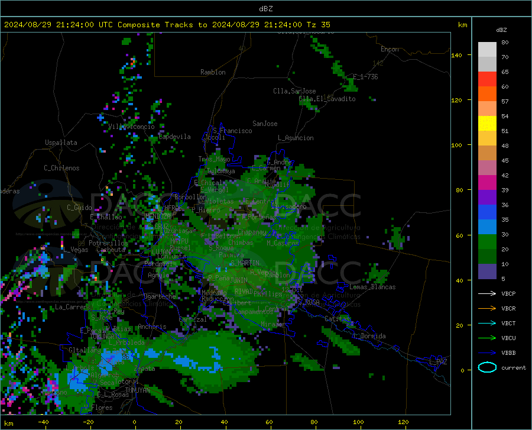Click the 'Cacheuta' map label

(111, 250)
